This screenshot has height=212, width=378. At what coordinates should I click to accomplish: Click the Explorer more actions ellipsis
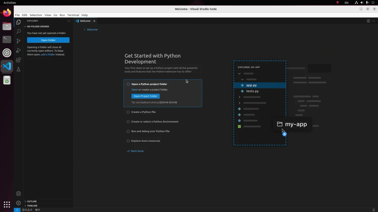69,21
